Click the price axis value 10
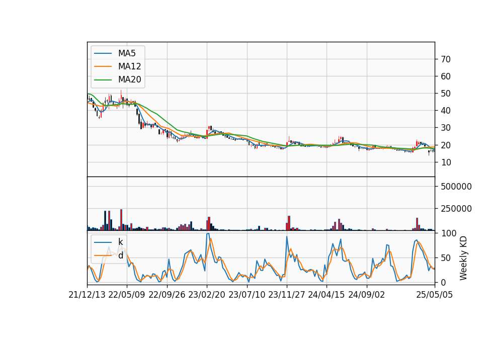The width and height of the screenshot is (483, 347). click(446, 162)
